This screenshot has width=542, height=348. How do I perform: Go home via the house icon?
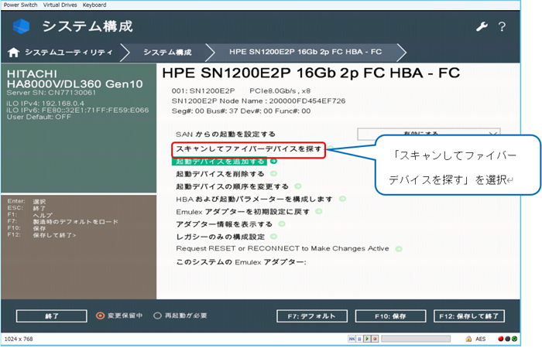coord(13,53)
